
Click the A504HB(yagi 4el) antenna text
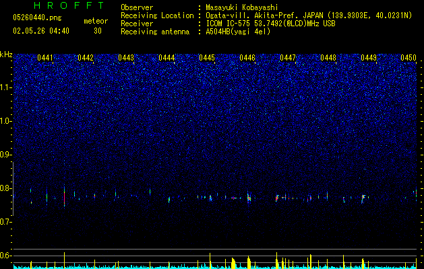click(238, 32)
